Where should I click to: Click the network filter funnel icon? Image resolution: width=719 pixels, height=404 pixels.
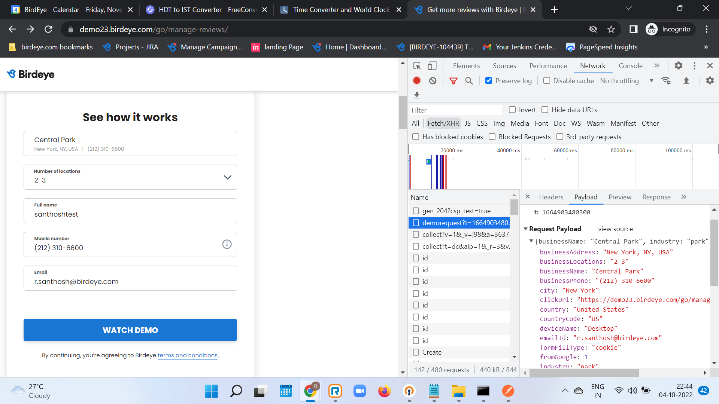(453, 81)
